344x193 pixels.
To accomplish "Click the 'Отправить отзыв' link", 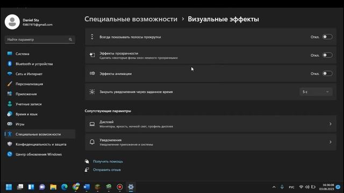I will tap(106, 170).
